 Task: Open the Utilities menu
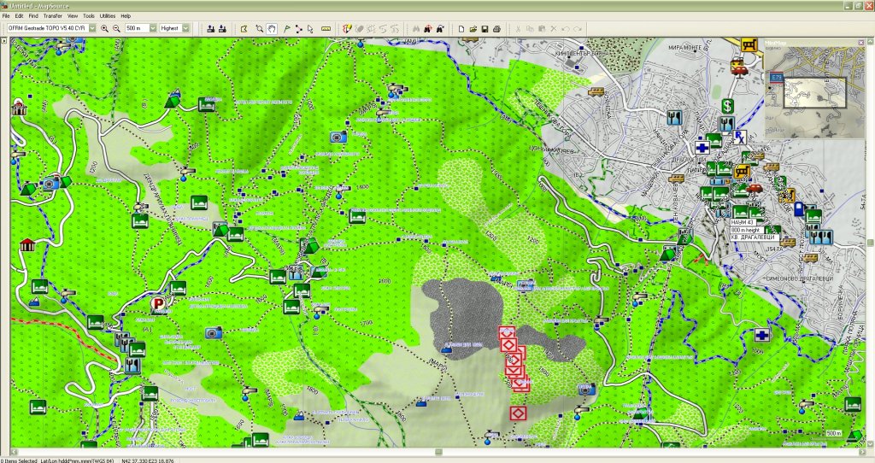pyautogui.click(x=108, y=15)
